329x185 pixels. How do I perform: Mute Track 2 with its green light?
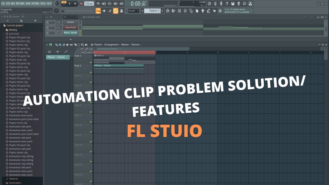[x=91, y=72]
